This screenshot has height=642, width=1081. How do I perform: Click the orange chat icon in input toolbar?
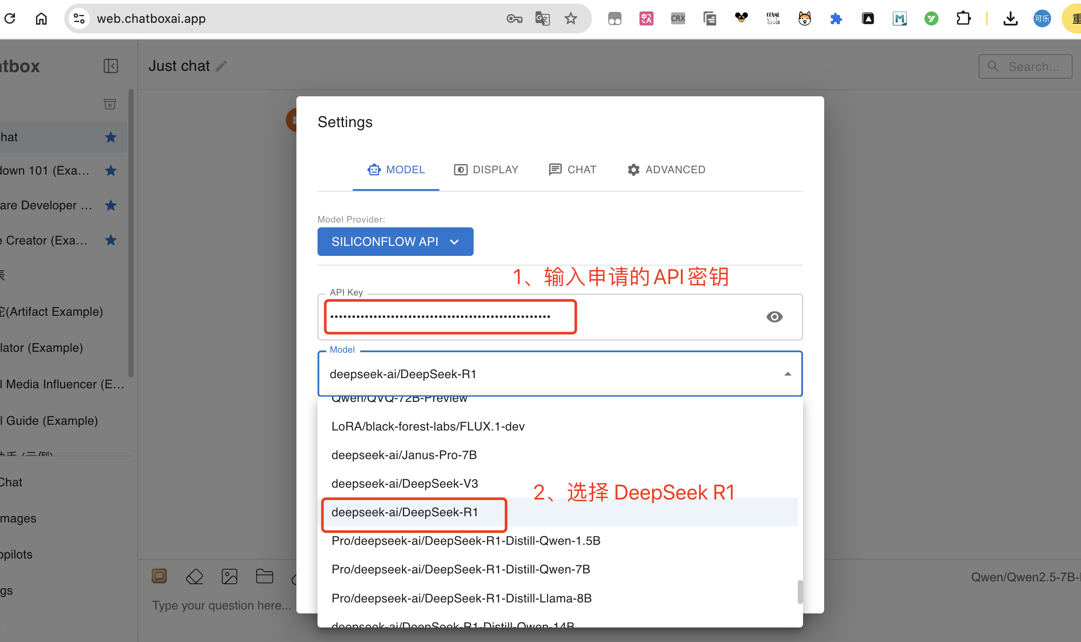pyautogui.click(x=159, y=576)
